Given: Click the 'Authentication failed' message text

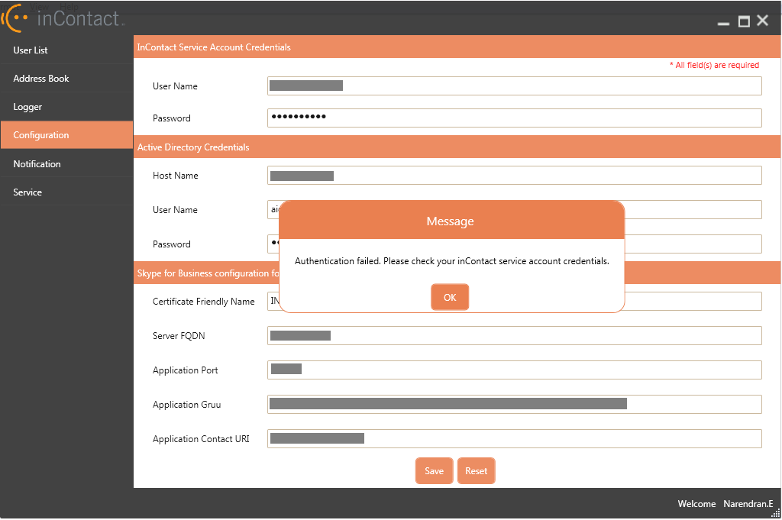Looking at the screenshot, I should click(452, 260).
